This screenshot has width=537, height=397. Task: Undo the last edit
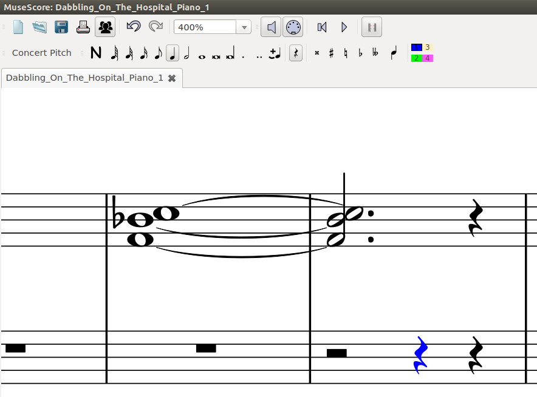[x=134, y=27]
